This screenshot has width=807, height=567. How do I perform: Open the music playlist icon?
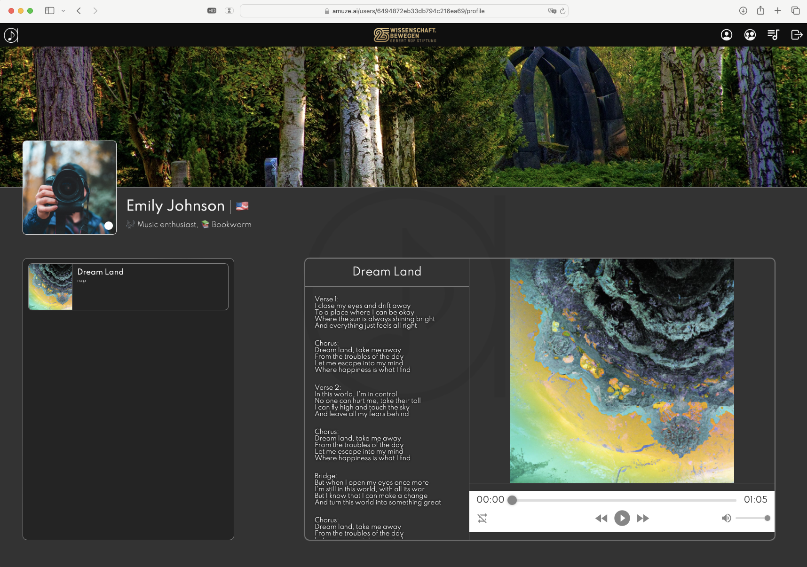[773, 35]
